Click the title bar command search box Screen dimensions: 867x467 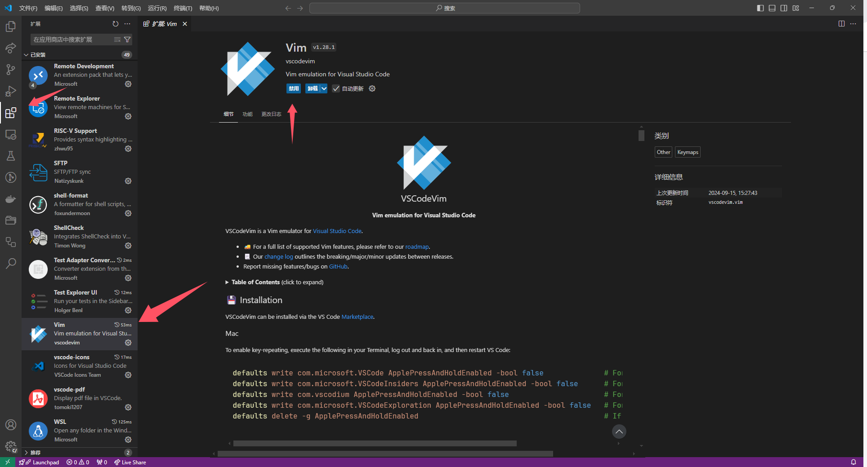click(445, 8)
